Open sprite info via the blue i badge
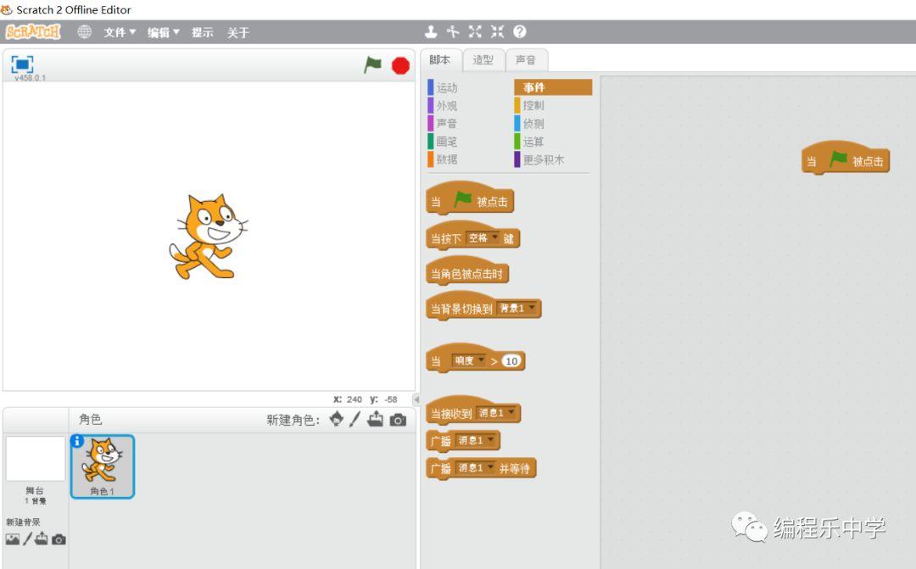The height and width of the screenshot is (569, 916). 77,441
